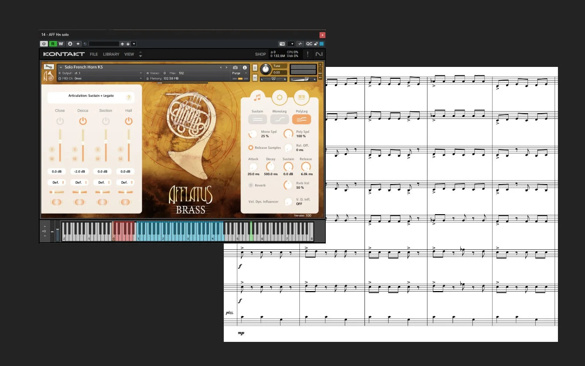Screen dimensions: 585x366
Task: Open the Kontakt FILE menu
Action: [94, 54]
